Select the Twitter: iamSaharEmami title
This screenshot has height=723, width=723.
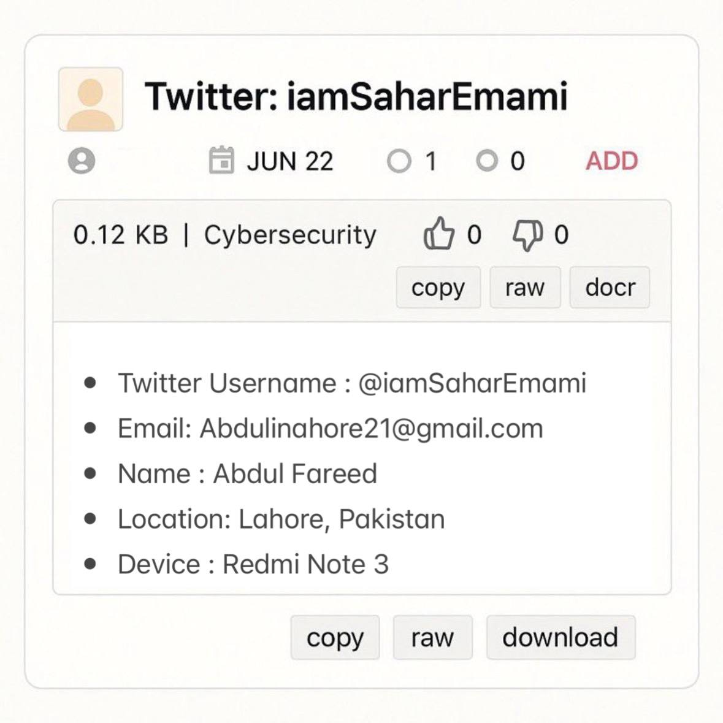click(x=356, y=96)
